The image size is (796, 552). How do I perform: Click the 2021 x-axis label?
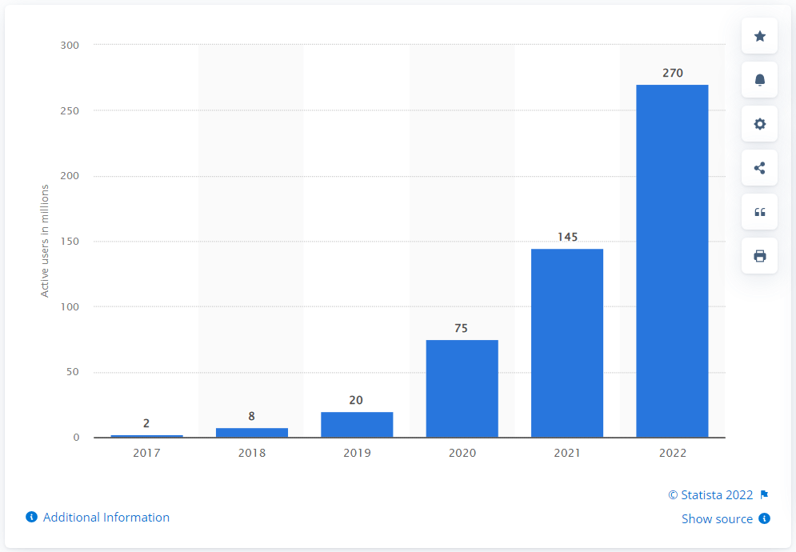tap(567, 453)
